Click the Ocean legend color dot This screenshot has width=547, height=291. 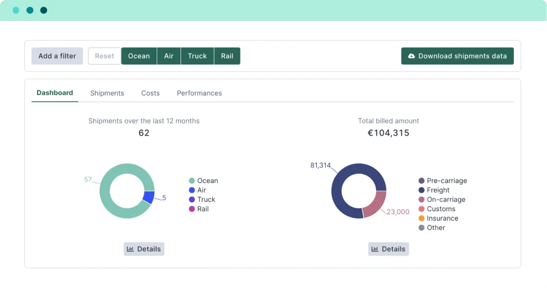[191, 181]
